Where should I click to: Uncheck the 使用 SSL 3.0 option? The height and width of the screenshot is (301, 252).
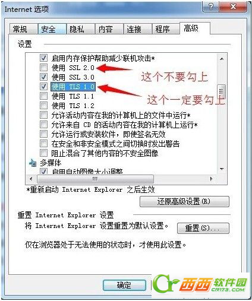tap(43, 77)
